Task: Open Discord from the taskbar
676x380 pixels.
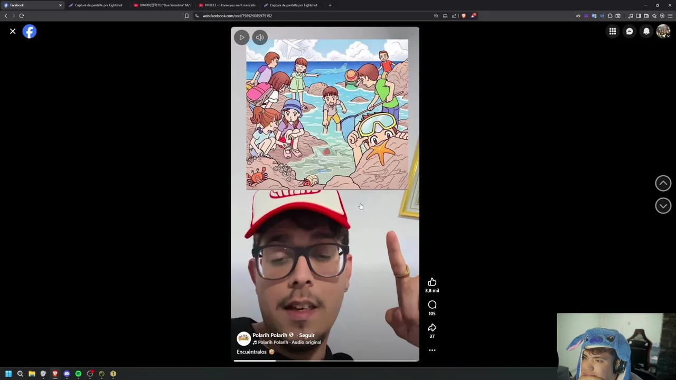Action: coord(67,374)
